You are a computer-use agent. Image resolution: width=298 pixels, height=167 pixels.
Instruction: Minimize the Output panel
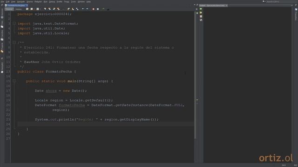[292, 6]
